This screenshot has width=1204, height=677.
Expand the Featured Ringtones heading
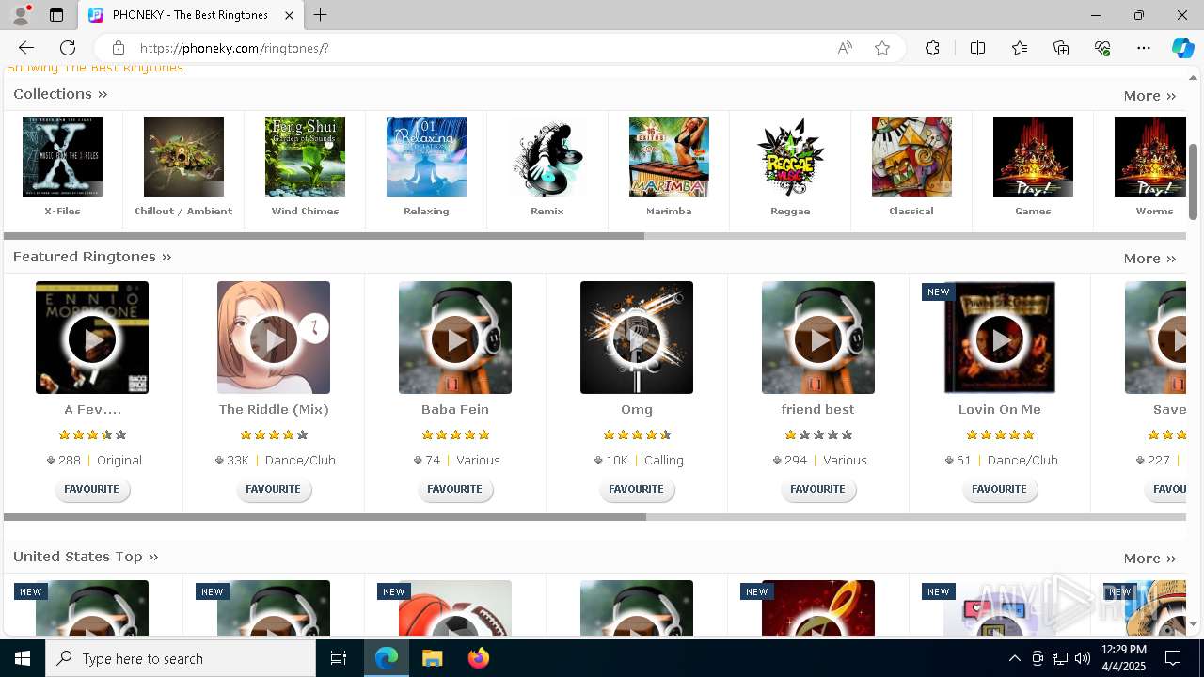[x=92, y=257]
